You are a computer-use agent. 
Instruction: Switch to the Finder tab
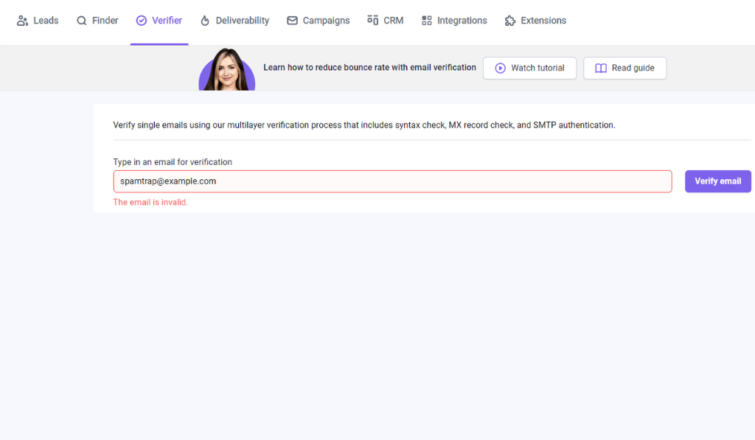click(x=97, y=21)
